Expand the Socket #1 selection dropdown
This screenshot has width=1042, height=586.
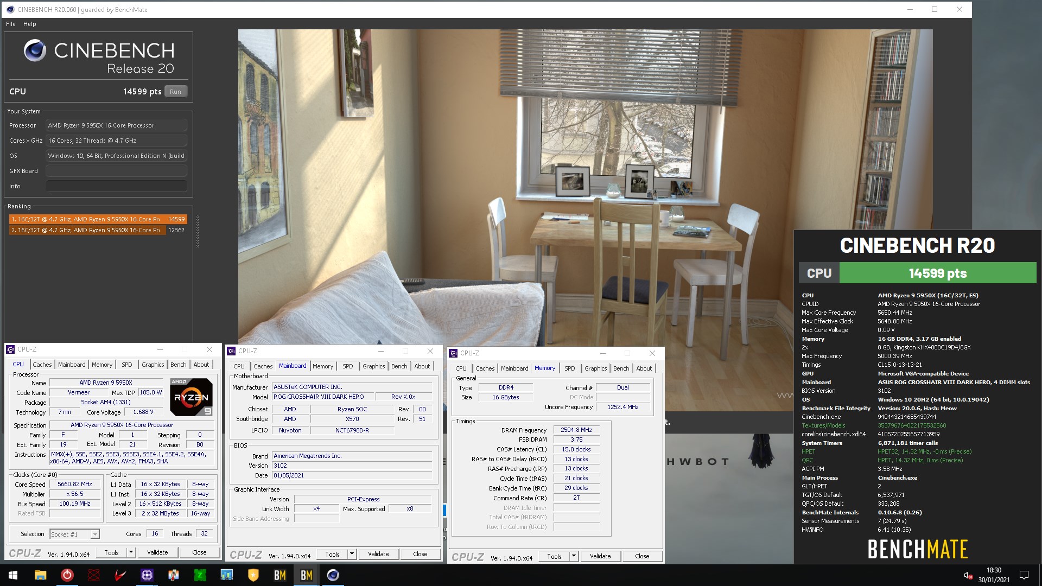pyautogui.click(x=95, y=534)
